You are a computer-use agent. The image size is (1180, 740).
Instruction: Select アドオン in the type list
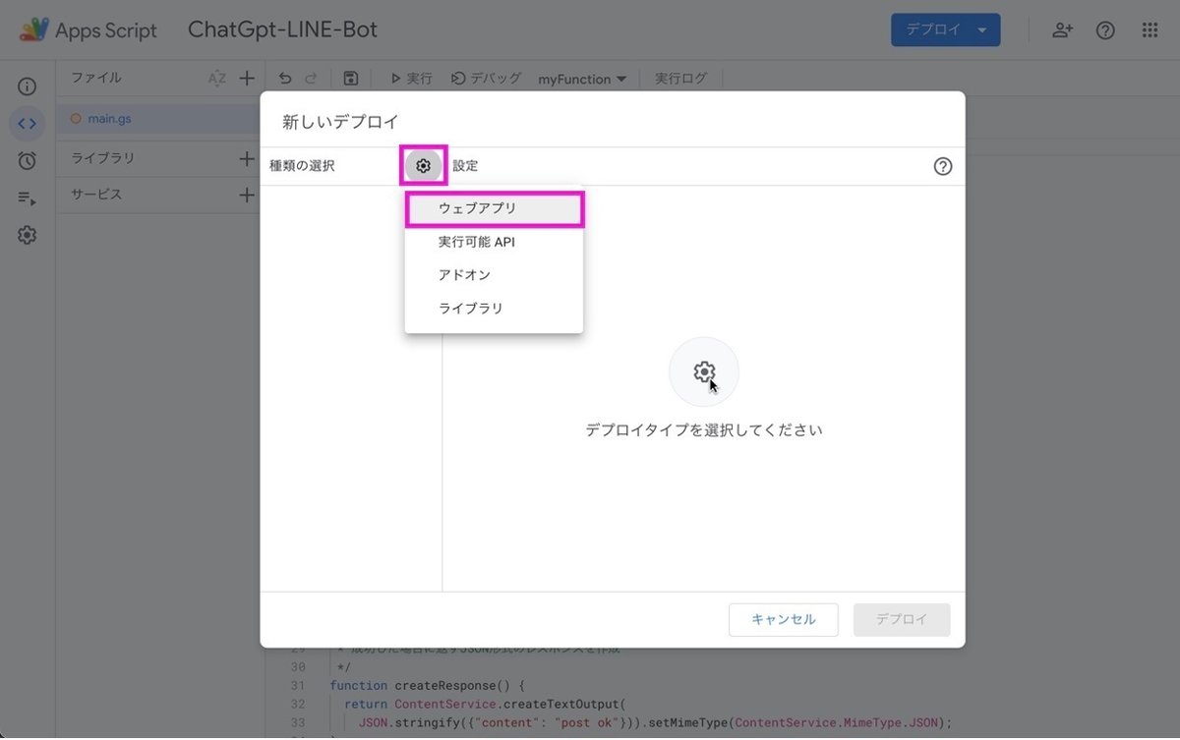click(494, 275)
